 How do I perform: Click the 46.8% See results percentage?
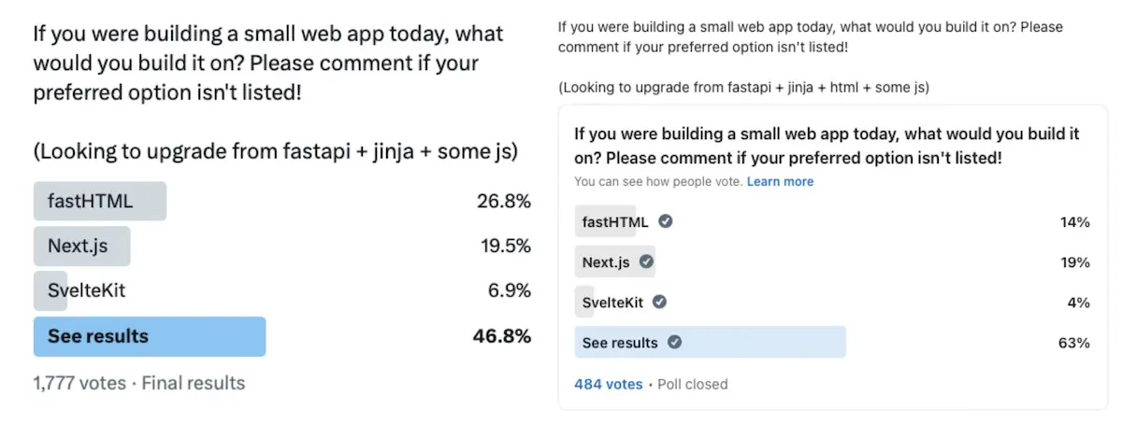pyautogui.click(x=502, y=336)
